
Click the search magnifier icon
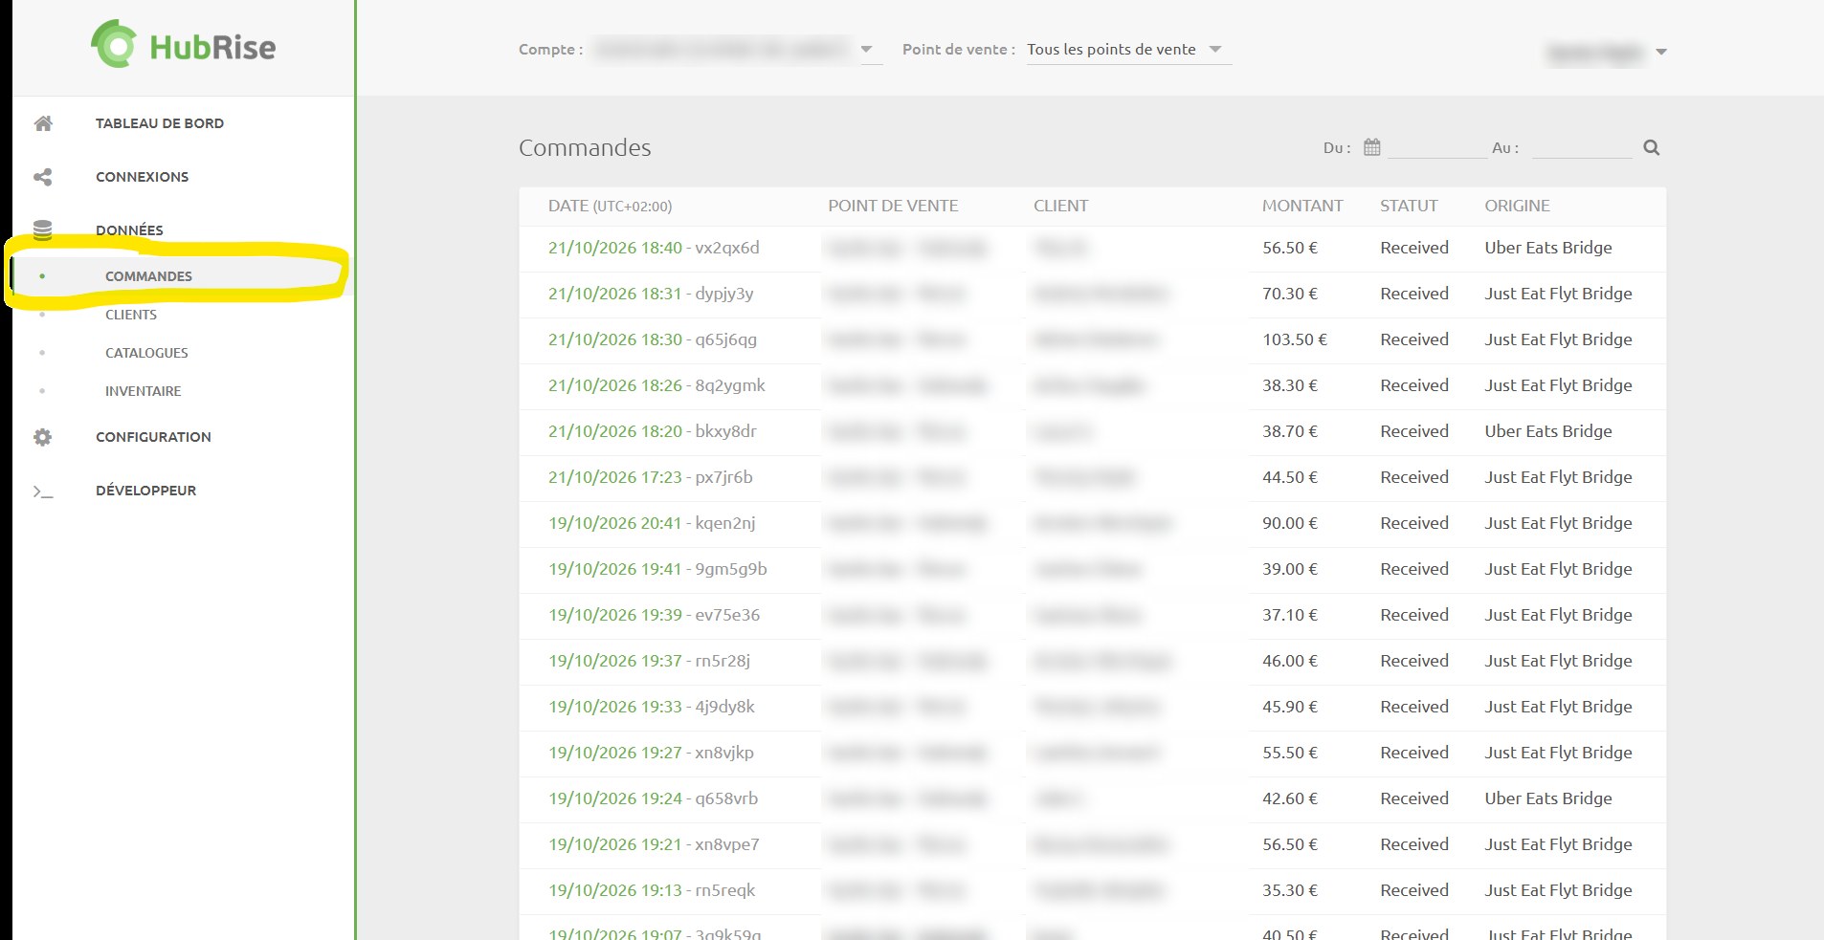[1652, 147]
